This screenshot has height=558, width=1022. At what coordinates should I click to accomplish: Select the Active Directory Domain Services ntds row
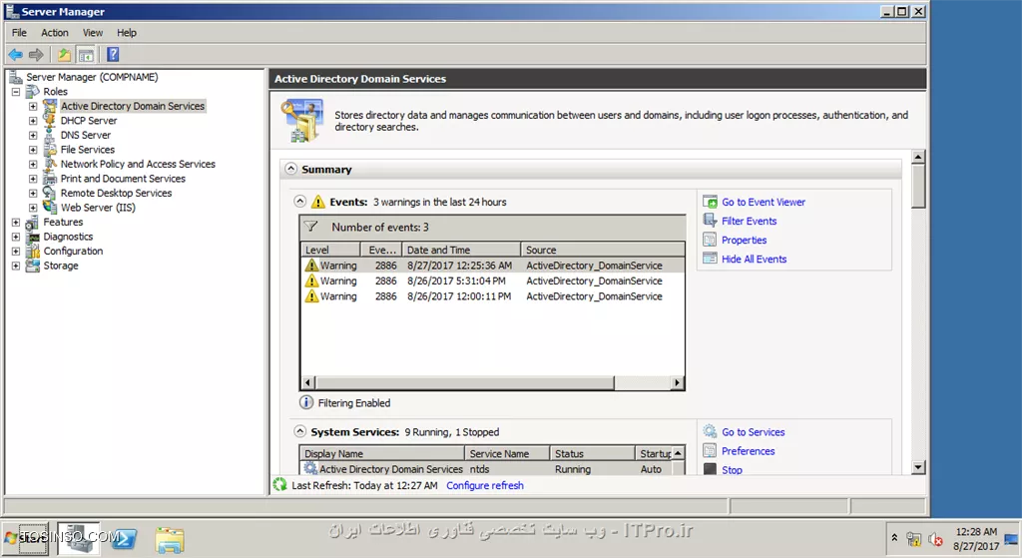pos(486,469)
